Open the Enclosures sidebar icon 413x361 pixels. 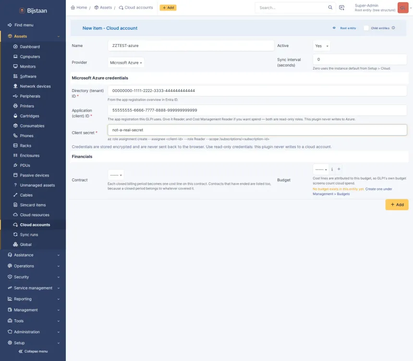pos(15,155)
